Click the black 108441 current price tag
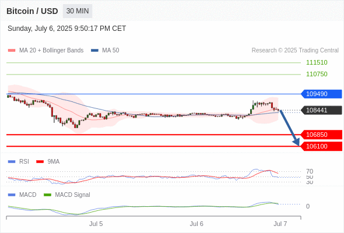Viewport: 344px width, 233px height. pyautogui.click(x=321, y=110)
